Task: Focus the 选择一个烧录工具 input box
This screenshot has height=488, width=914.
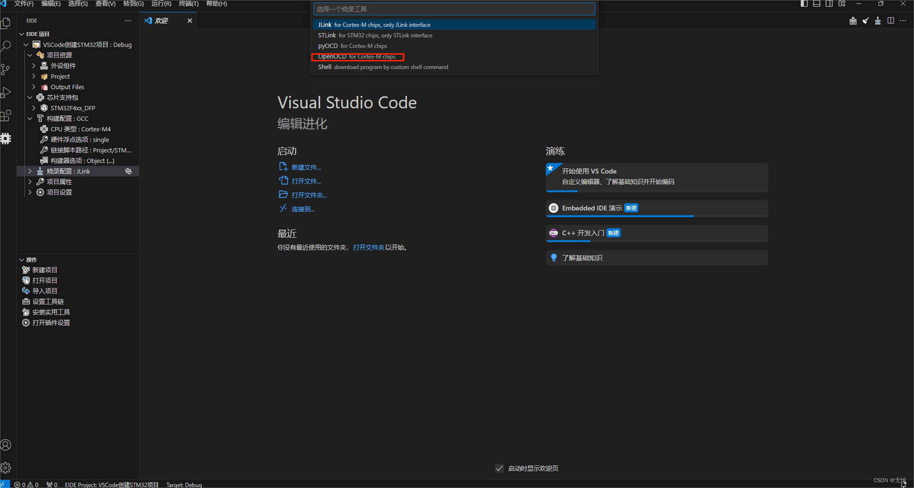Action: pyautogui.click(x=454, y=9)
